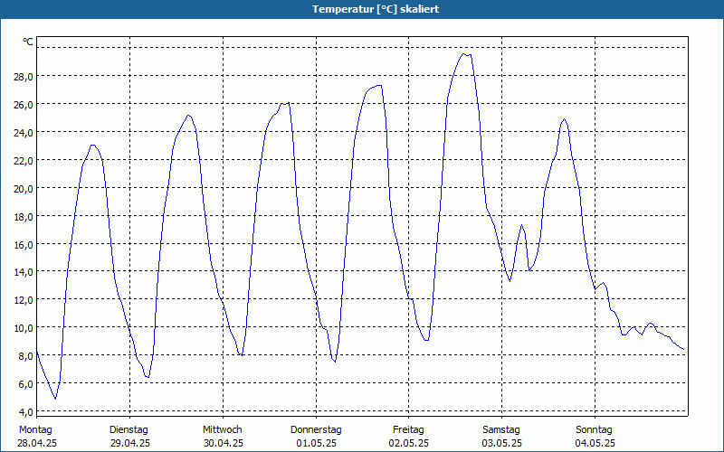
Task: Click the 18,0 axis label
Action: tap(24, 217)
